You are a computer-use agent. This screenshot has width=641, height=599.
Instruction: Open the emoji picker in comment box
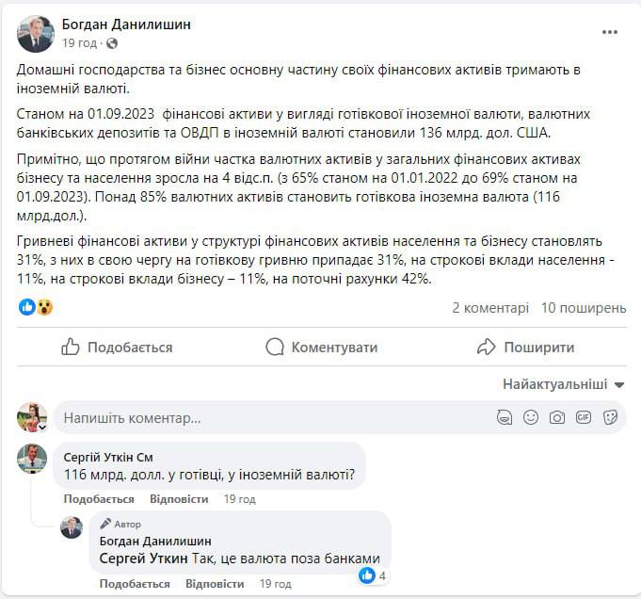pyautogui.click(x=531, y=417)
